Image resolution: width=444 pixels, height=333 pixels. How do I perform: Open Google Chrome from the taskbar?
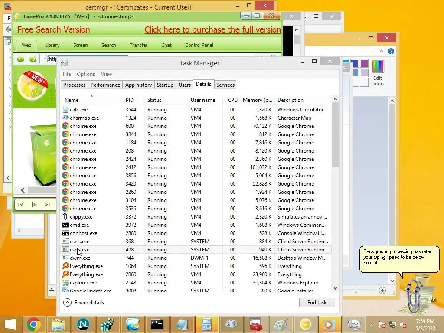pos(34,324)
